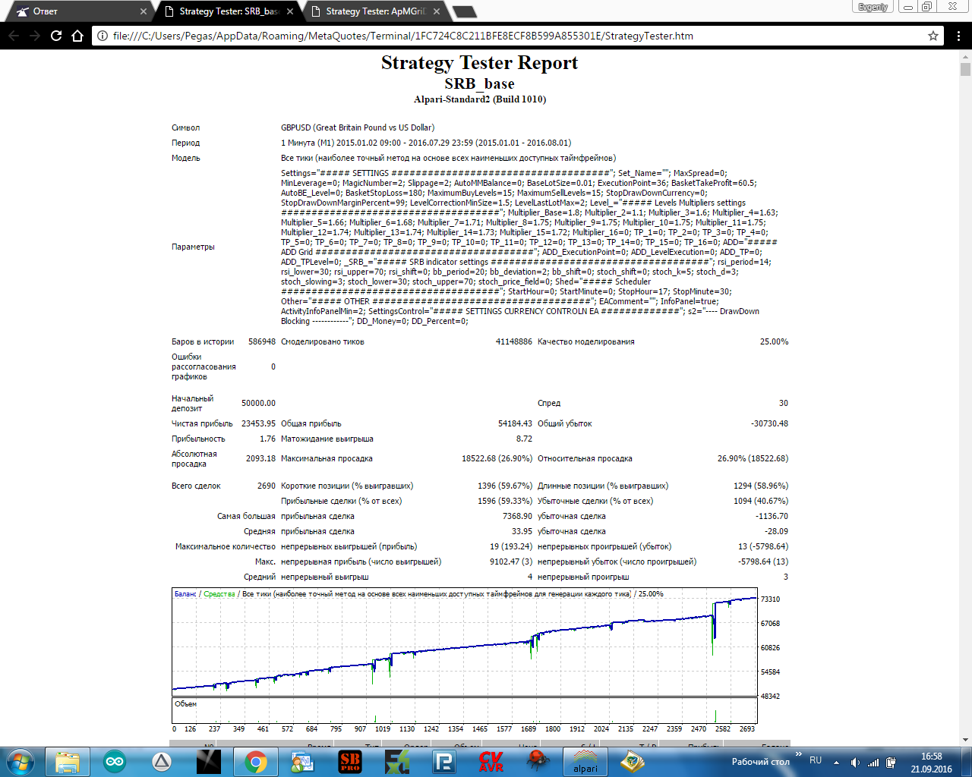
Task: Open the network signal tray icon
Action: tap(873, 763)
